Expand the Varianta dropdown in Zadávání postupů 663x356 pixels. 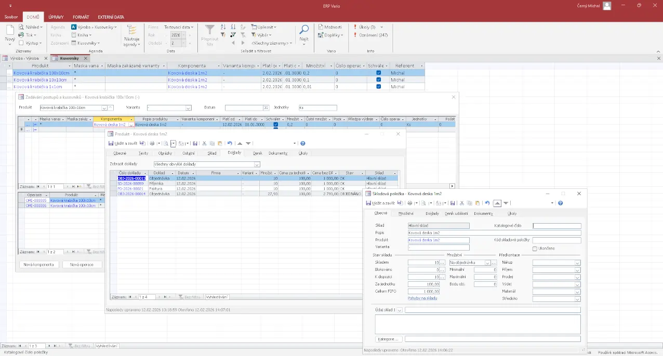pos(188,108)
